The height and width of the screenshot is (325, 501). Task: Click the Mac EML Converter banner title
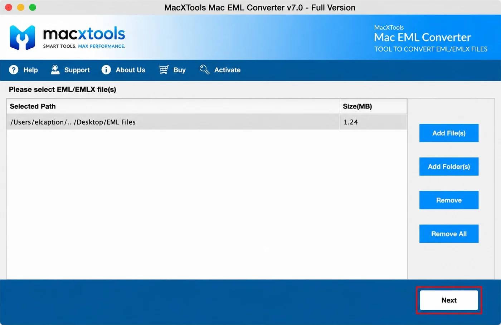(422, 37)
